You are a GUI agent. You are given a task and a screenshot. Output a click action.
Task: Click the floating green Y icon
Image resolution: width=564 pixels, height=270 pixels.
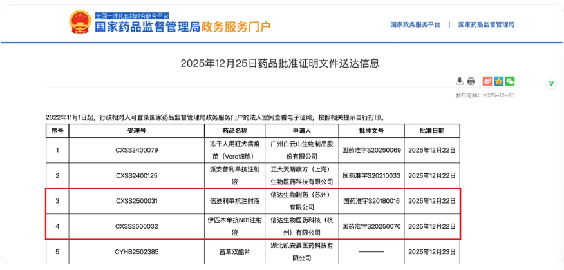click(x=551, y=83)
